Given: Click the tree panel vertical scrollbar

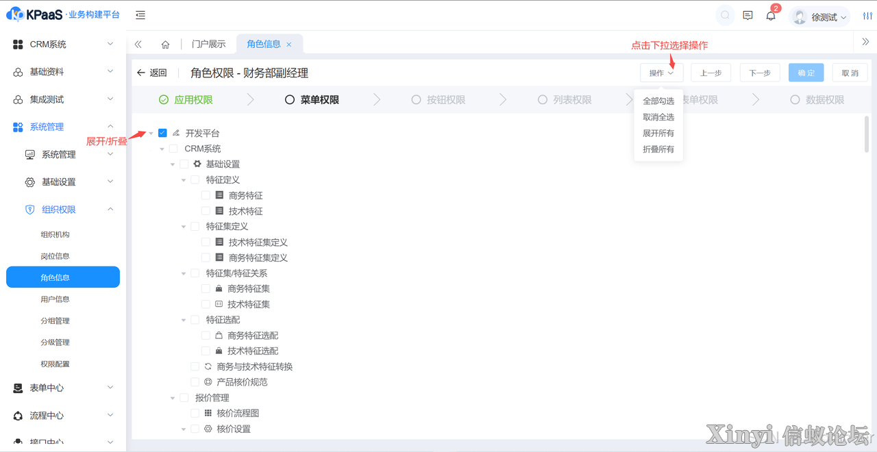Looking at the screenshot, I should coord(867,134).
